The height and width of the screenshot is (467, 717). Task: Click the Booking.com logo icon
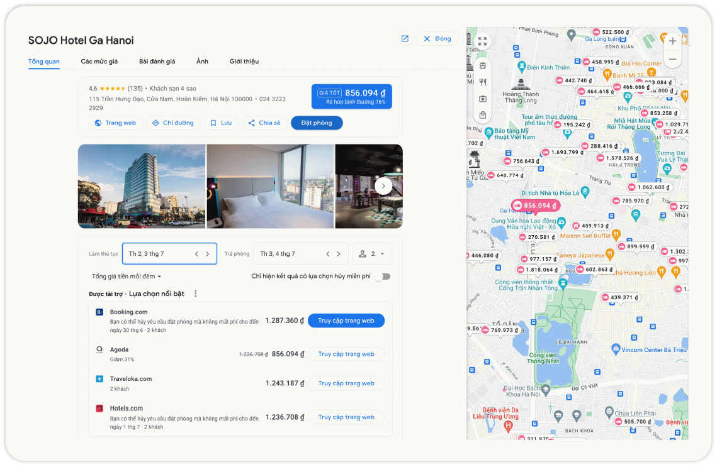(99, 312)
